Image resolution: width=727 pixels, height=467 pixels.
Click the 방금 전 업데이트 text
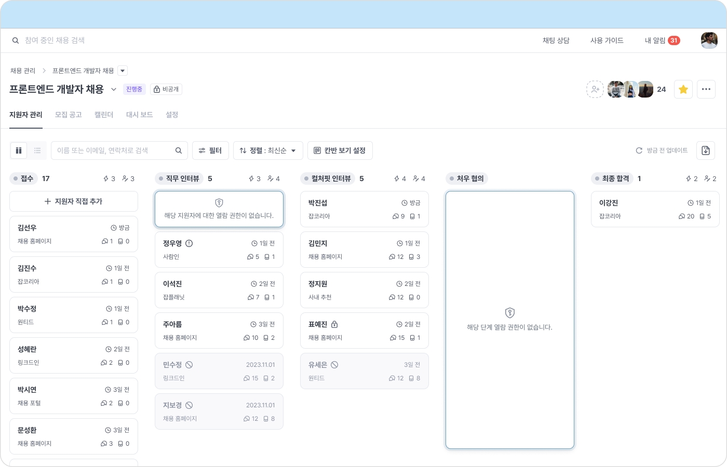pos(667,150)
